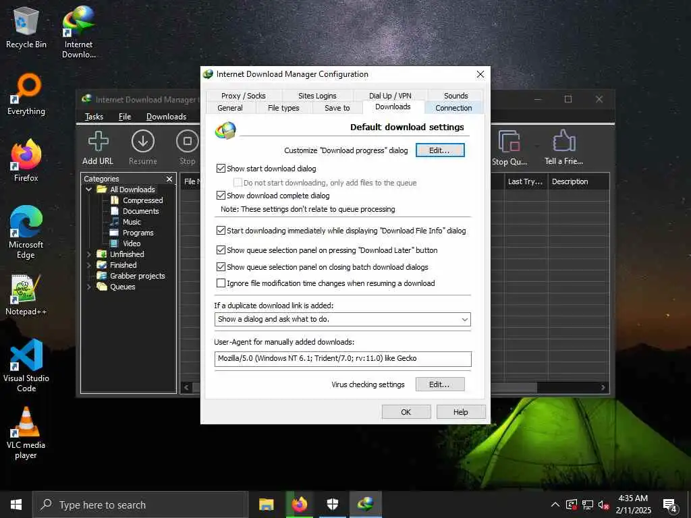Click the IDM taskbar icon

[365, 505]
